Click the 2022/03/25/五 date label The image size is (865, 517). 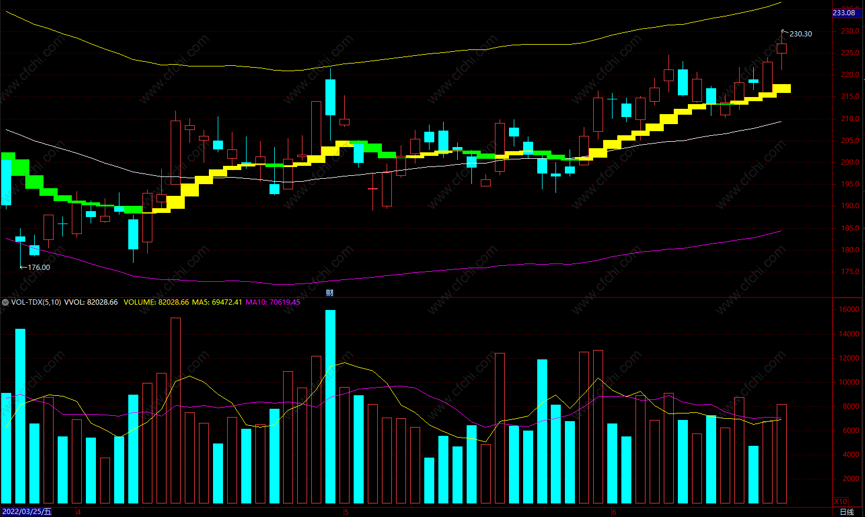tap(26, 512)
